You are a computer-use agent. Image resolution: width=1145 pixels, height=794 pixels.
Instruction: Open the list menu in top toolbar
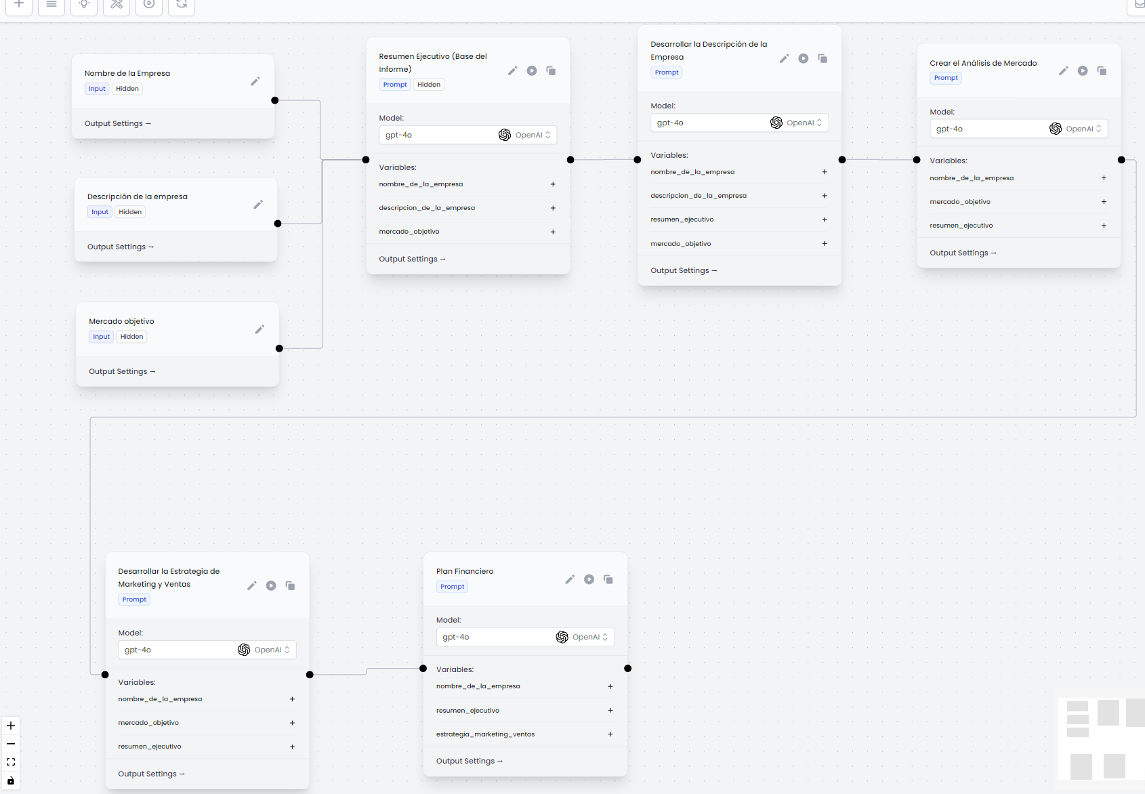pos(51,5)
